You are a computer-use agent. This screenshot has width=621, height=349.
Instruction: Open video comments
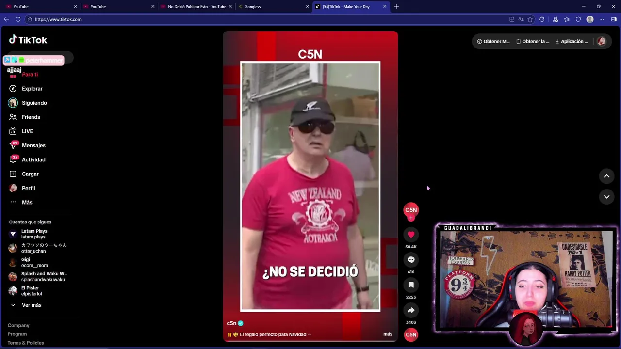pos(411,260)
